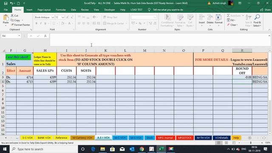This screenshot has width=272, height=153.
Task: Click the Select All corner triangle
Action: (x=3, y=51)
